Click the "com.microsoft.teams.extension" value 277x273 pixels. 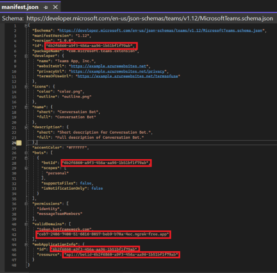click(102, 51)
